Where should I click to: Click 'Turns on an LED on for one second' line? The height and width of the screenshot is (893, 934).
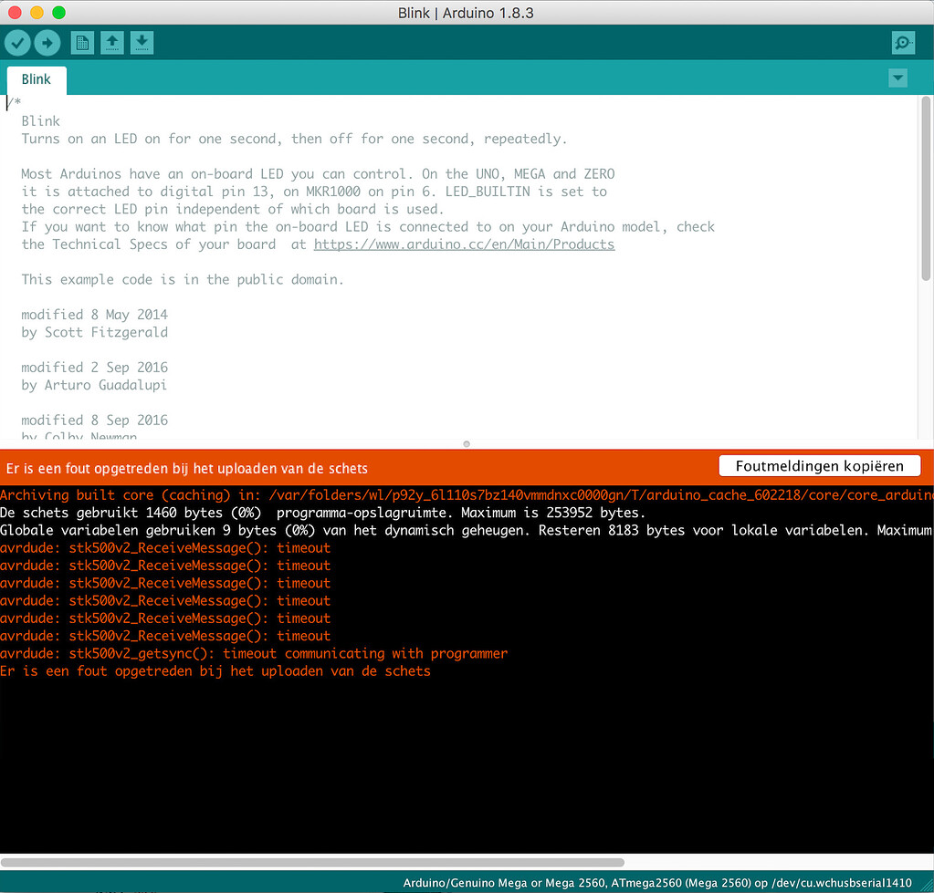294,140
